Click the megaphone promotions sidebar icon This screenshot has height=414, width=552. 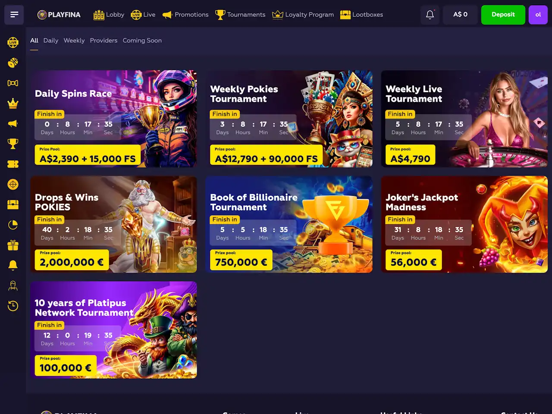13,124
